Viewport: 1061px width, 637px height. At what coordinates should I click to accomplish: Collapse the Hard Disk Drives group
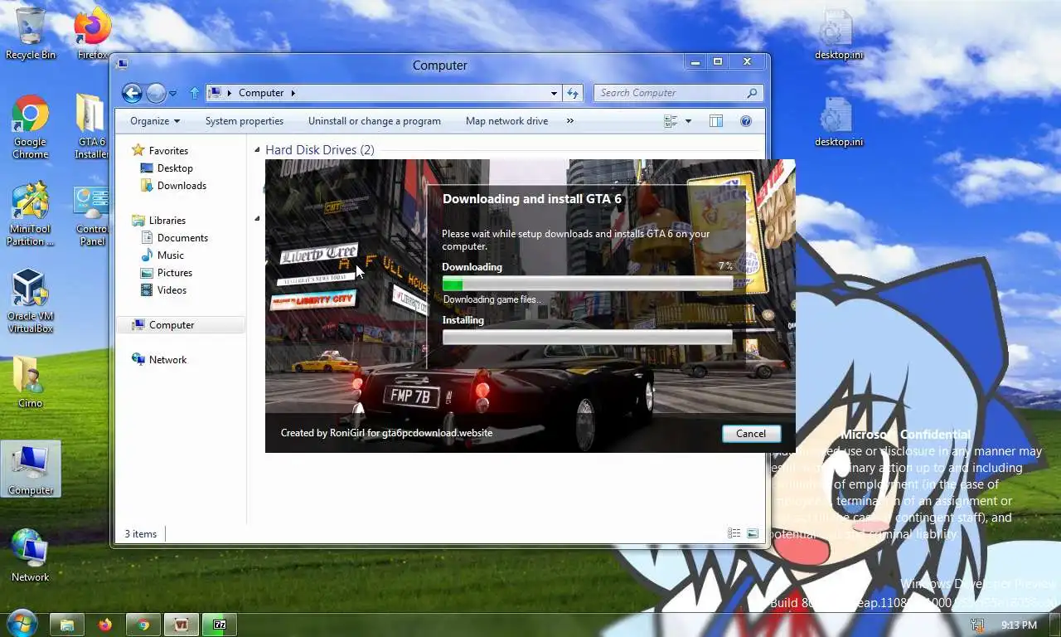257,150
